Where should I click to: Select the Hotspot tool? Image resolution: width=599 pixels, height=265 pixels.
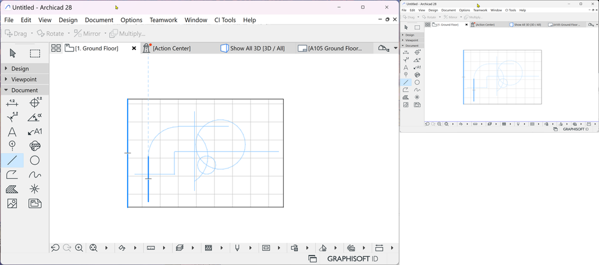point(35,189)
